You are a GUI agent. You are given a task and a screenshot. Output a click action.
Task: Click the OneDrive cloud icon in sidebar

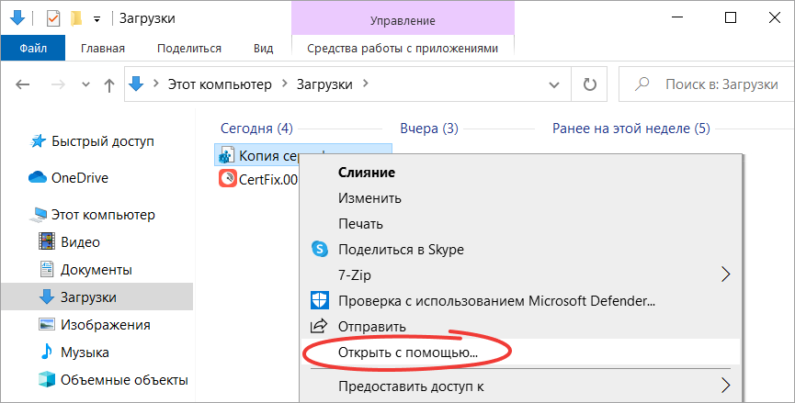pos(38,177)
